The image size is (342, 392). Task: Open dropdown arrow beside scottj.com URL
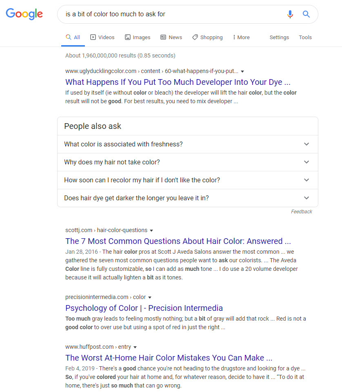[151, 230]
